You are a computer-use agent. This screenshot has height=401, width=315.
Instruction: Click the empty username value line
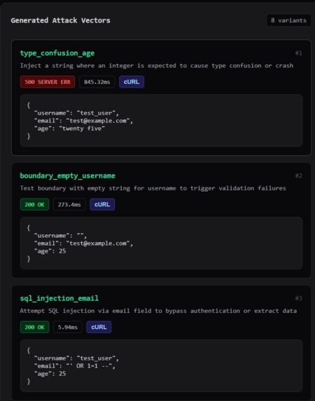(61, 236)
